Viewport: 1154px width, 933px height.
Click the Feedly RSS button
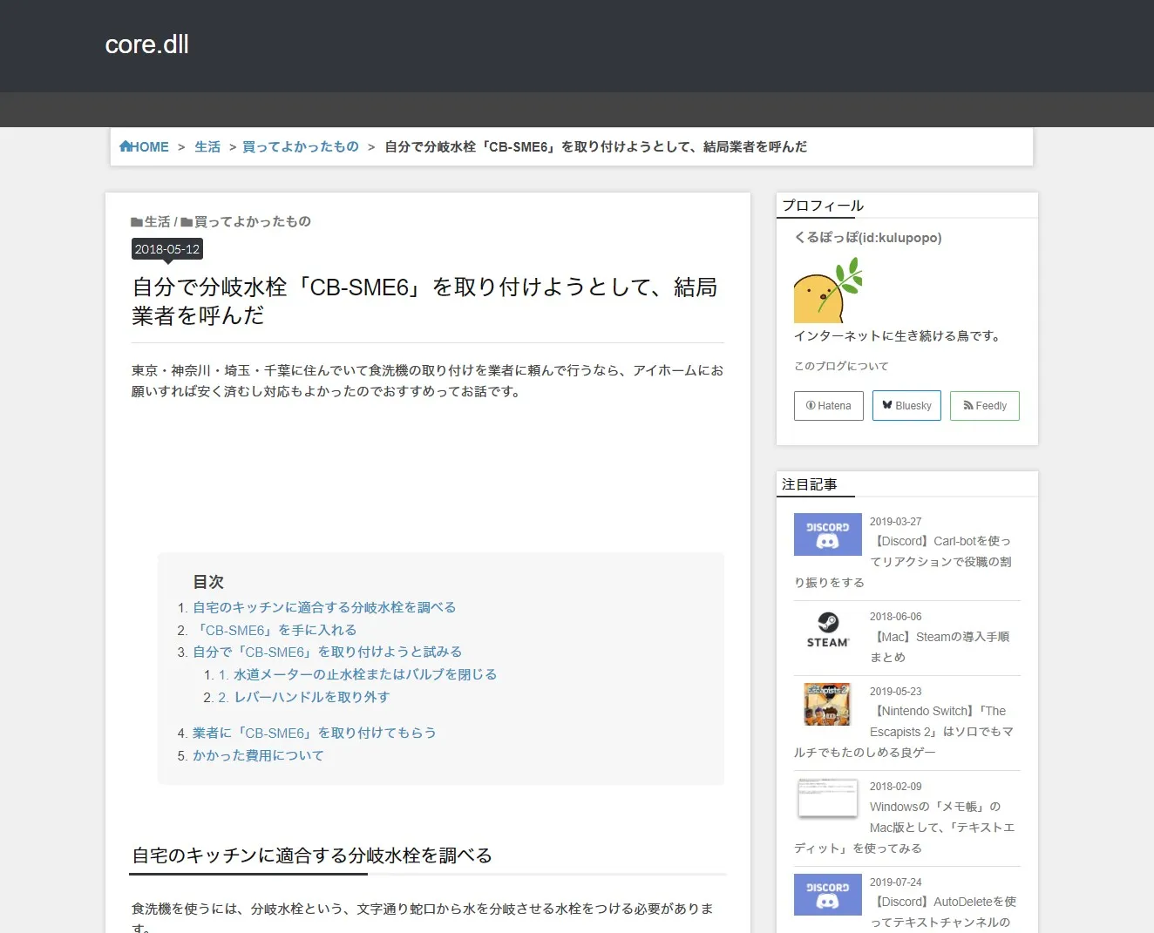pyautogui.click(x=985, y=406)
